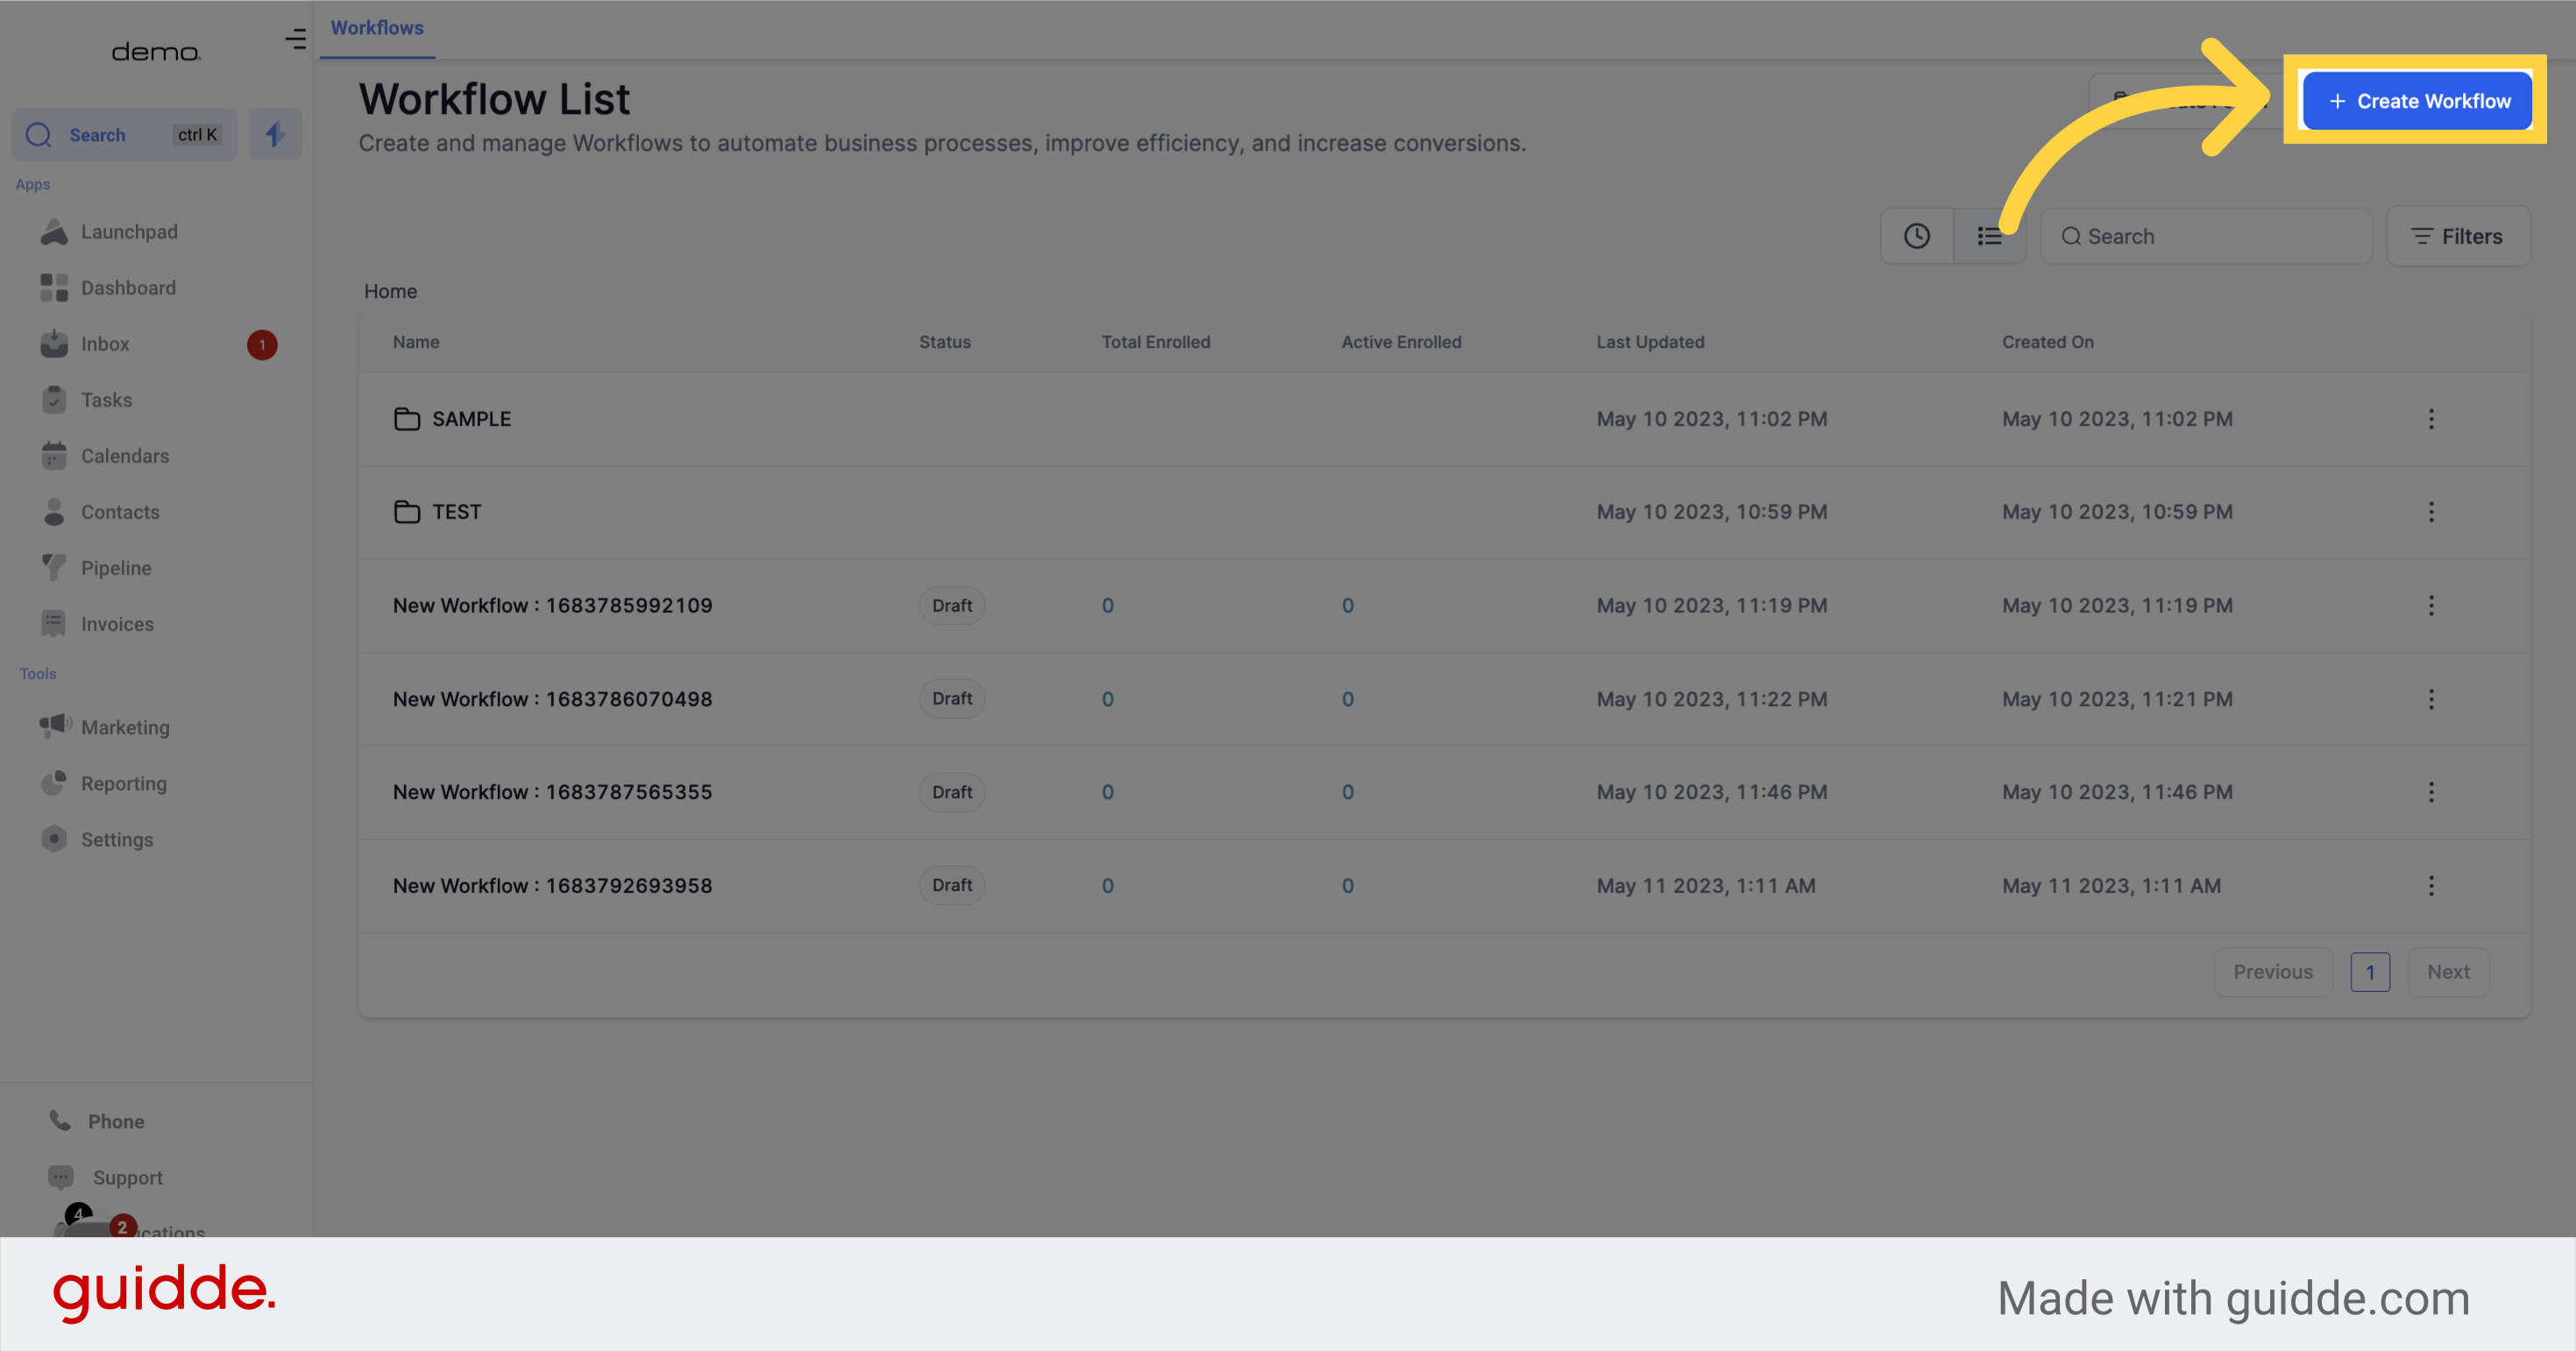Click the Next page button
Image resolution: width=2576 pixels, height=1351 pixels.
2448,972
